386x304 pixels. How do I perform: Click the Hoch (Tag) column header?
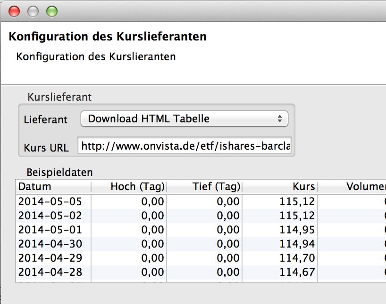pyautogui.click(x=129, y=187)
